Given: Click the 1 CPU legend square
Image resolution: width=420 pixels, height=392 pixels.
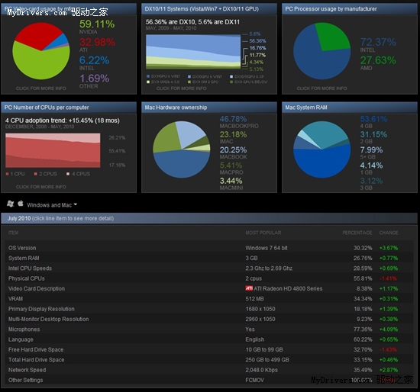Looking at the screenshot, I should (7, 174).
